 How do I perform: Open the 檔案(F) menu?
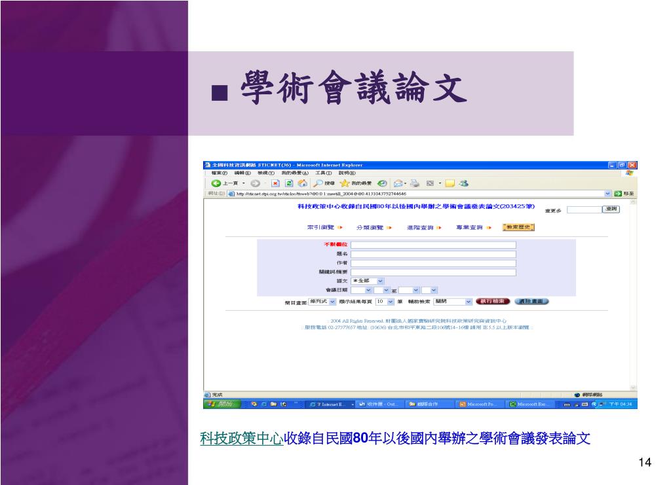(x=219, y=173)
